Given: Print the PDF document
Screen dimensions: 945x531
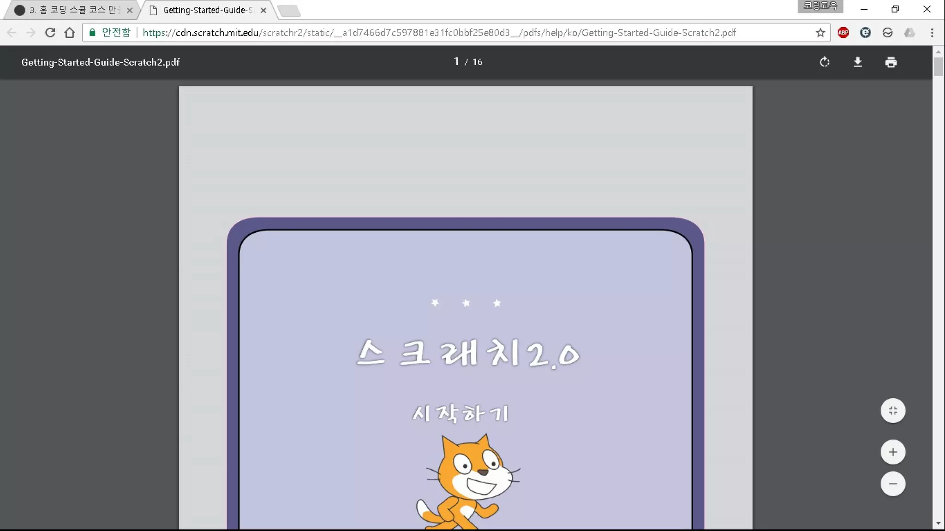Looking at the screenshot, I should click(x=891, y=62).
